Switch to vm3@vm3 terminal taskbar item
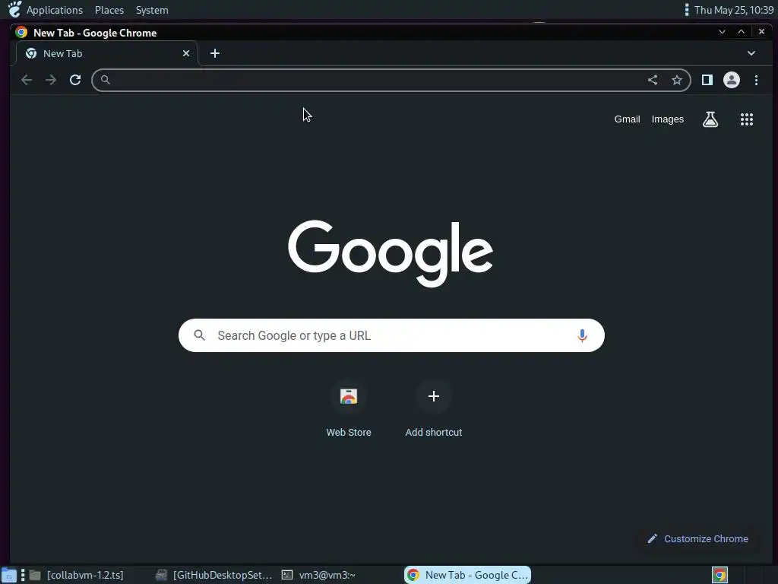Image resolution: width=778 pixels, height=584 pixels. click(x=318, y=575)
